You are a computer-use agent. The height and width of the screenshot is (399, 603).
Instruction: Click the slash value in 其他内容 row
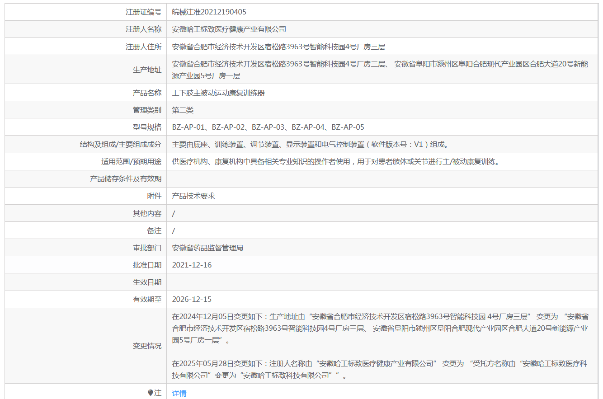[x=174, y=213]
